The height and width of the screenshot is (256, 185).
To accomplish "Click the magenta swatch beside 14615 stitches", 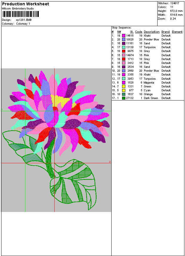I will point(124,36).
